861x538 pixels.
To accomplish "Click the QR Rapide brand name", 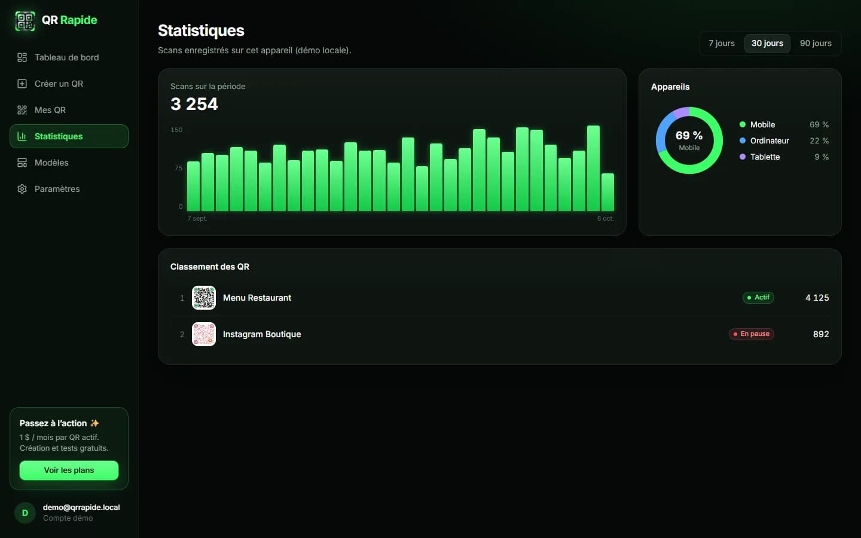I will (x=69, y=20).
